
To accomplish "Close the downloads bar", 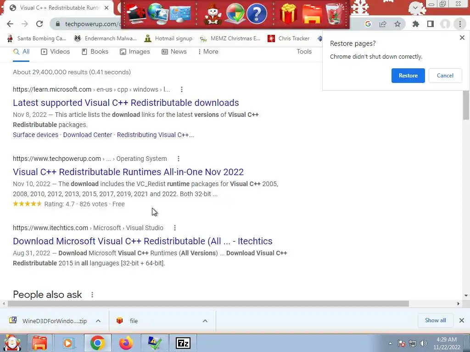I will tap(462, 320).
